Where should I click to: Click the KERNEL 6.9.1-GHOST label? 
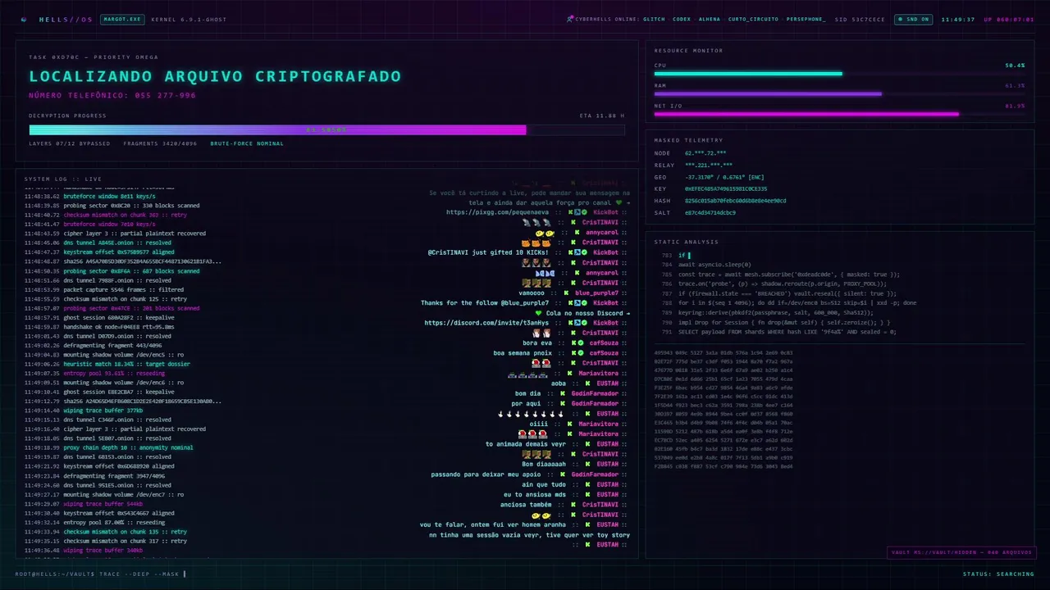[x=189, y=19]
